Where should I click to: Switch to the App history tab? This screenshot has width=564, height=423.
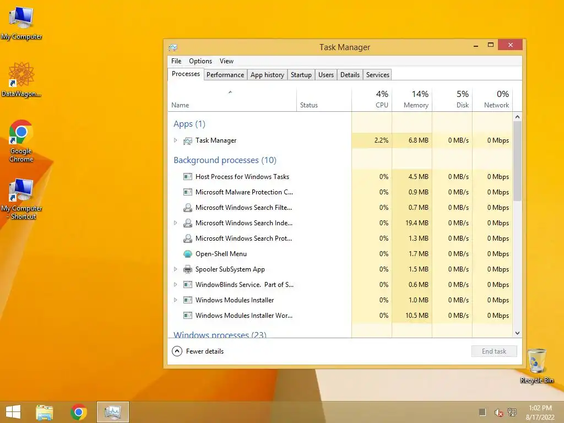pos(267,75)
